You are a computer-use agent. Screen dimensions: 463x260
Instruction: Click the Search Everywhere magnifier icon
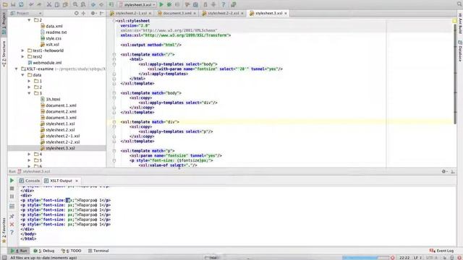point(459,4)
